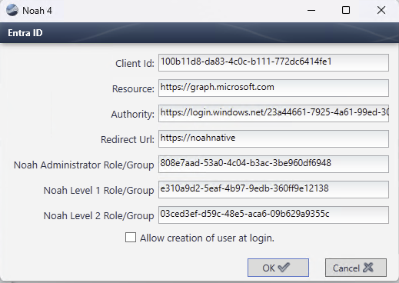399x283 pixels.
Task: Click the Noah 4 window title text
Action: tap(37, 11)
